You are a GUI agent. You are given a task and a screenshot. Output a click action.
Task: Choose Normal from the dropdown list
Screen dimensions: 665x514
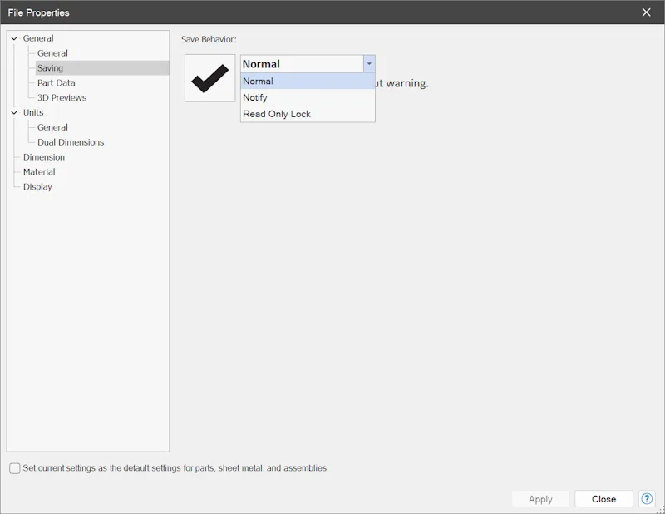point(308,81)
